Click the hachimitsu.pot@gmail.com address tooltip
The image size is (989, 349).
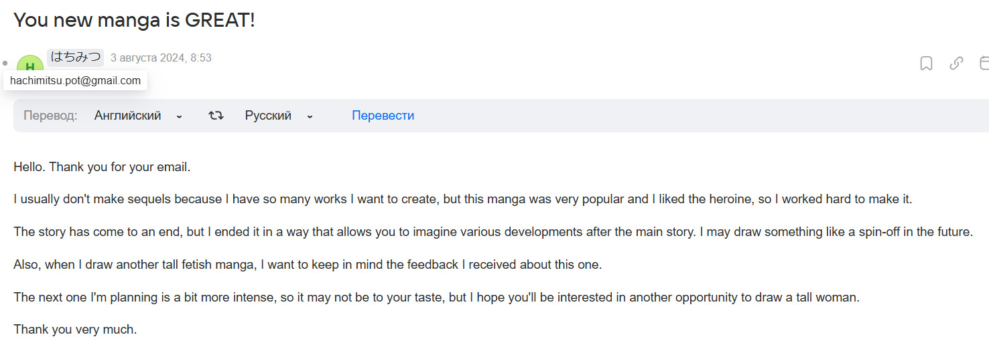pyautogui.click(x=75, y=81)
